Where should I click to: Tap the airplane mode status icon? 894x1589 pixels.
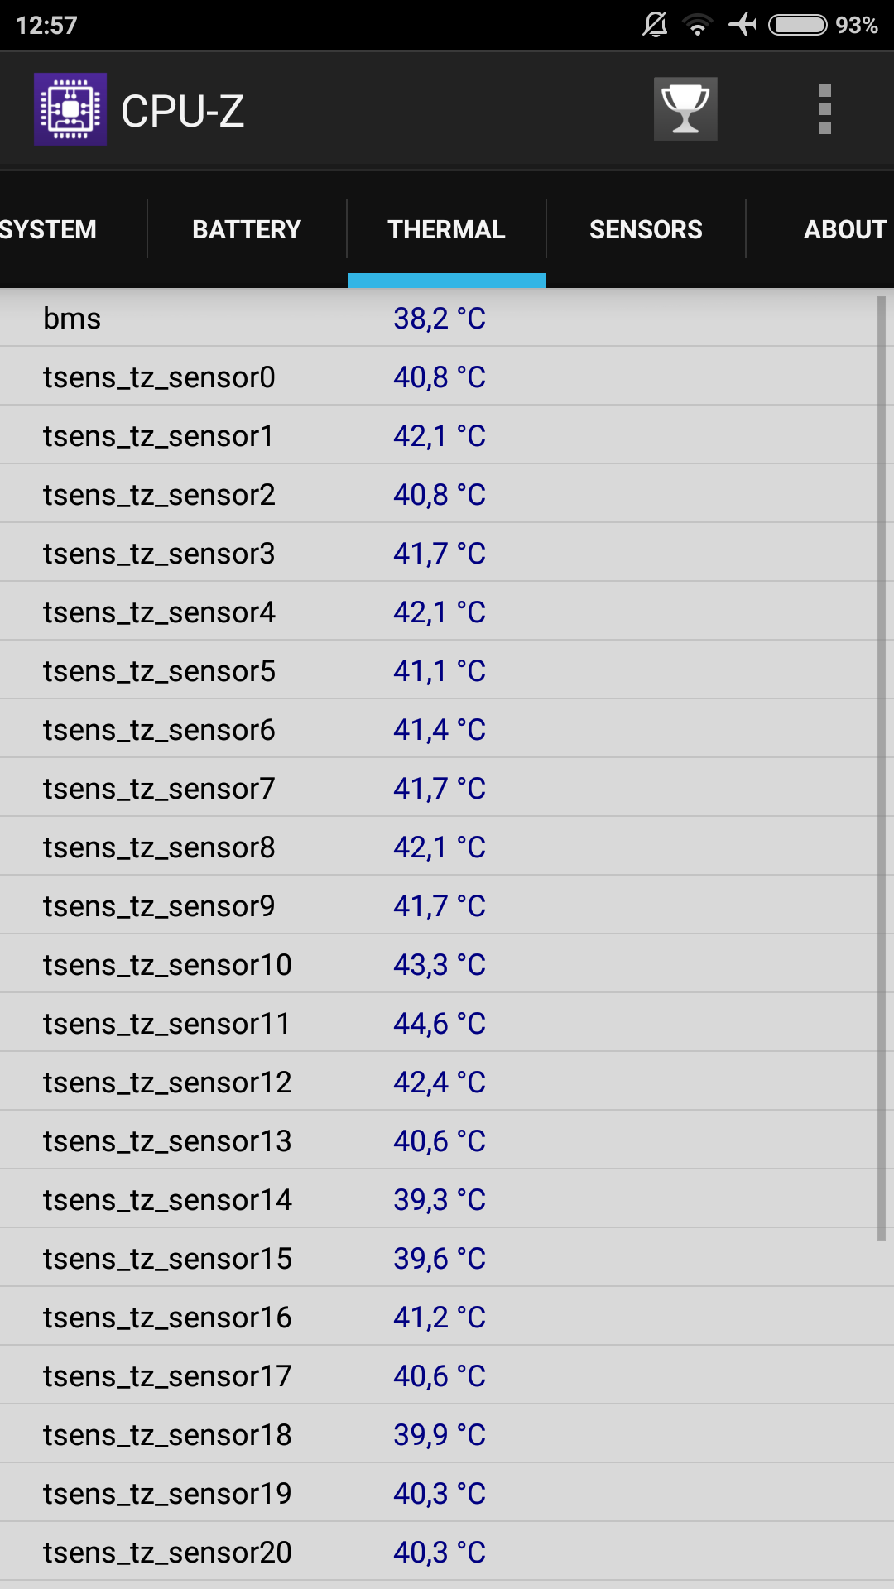(743, 25)
